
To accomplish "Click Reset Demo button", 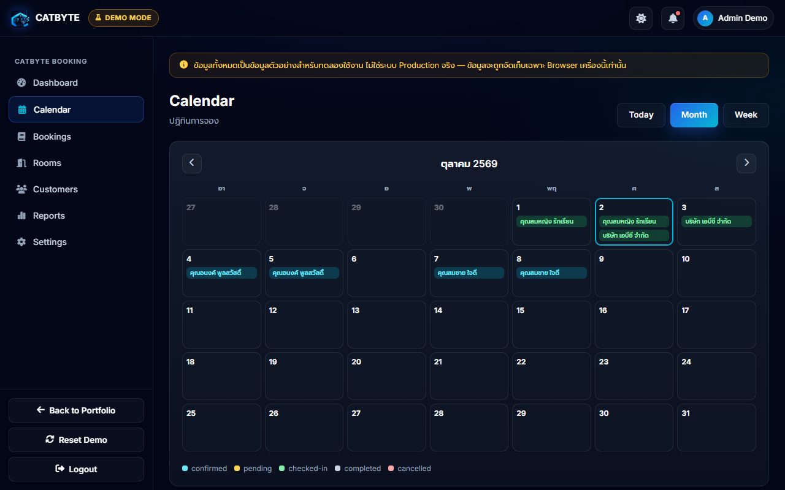I will (76, 440).
